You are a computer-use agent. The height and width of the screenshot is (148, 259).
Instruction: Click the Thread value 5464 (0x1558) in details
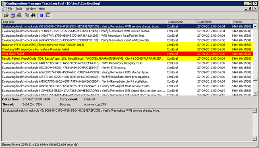click(32, 104)
